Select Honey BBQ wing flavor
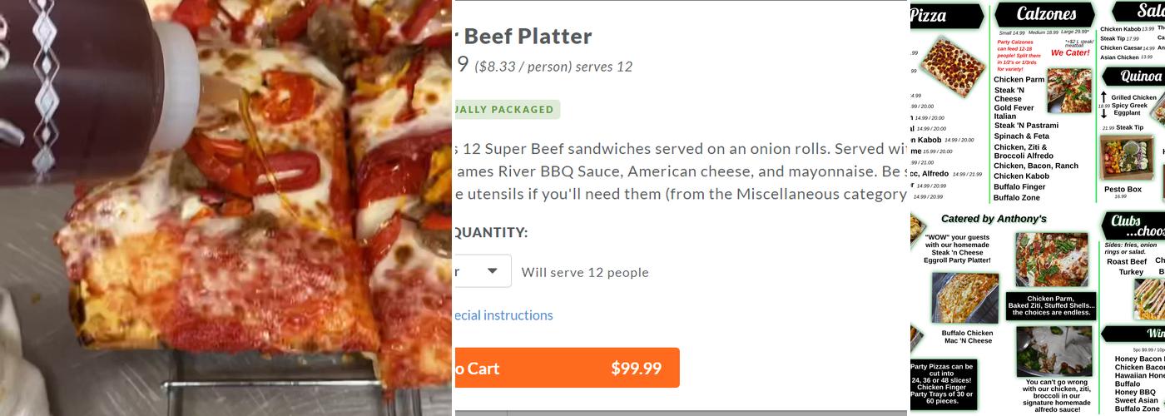The width and height of the screenshot is (1165, 416). tap(1136, 392)
